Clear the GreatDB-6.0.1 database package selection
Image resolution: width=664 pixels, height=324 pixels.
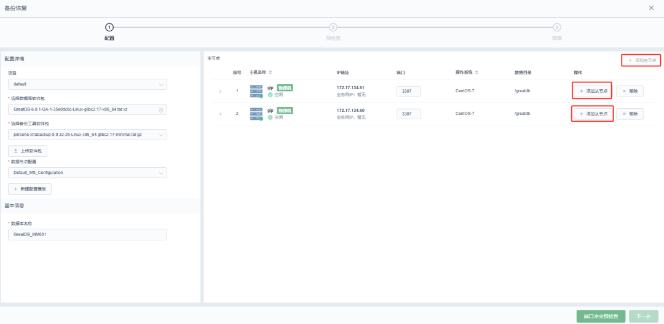point(161,110)
